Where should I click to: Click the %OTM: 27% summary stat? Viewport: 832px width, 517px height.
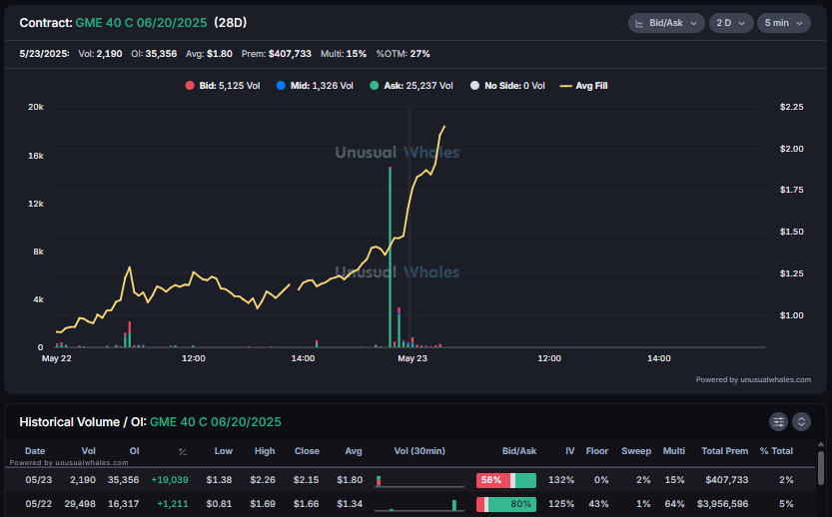(404, 54)
